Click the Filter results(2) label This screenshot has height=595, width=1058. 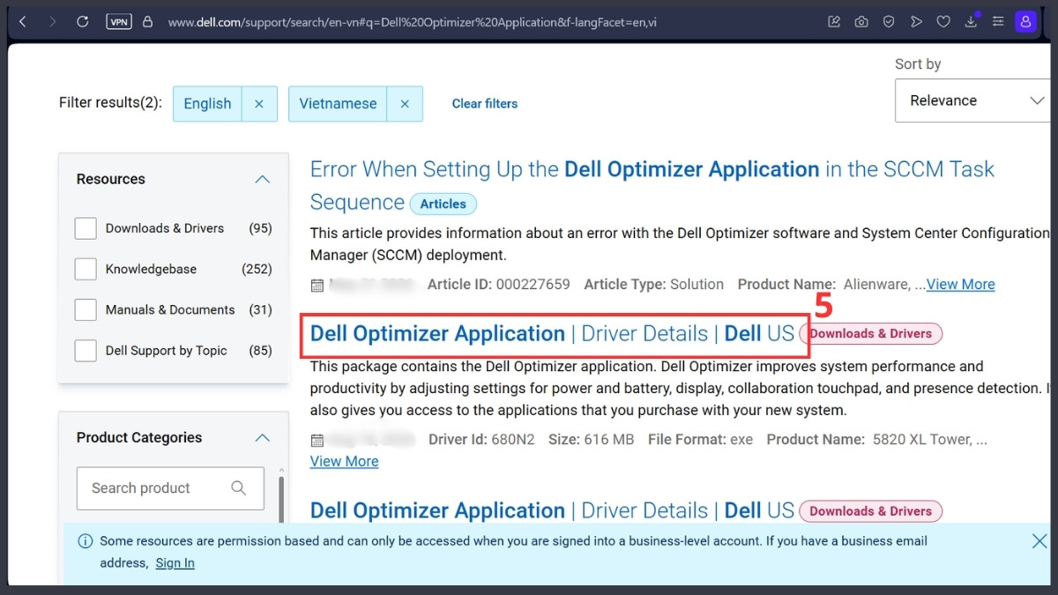(111, 103)
